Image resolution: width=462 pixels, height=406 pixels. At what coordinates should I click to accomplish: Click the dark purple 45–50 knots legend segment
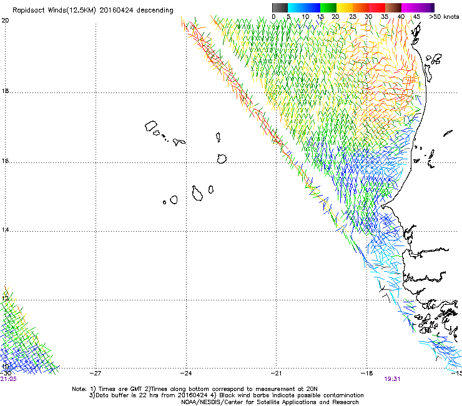click(426, 7)
